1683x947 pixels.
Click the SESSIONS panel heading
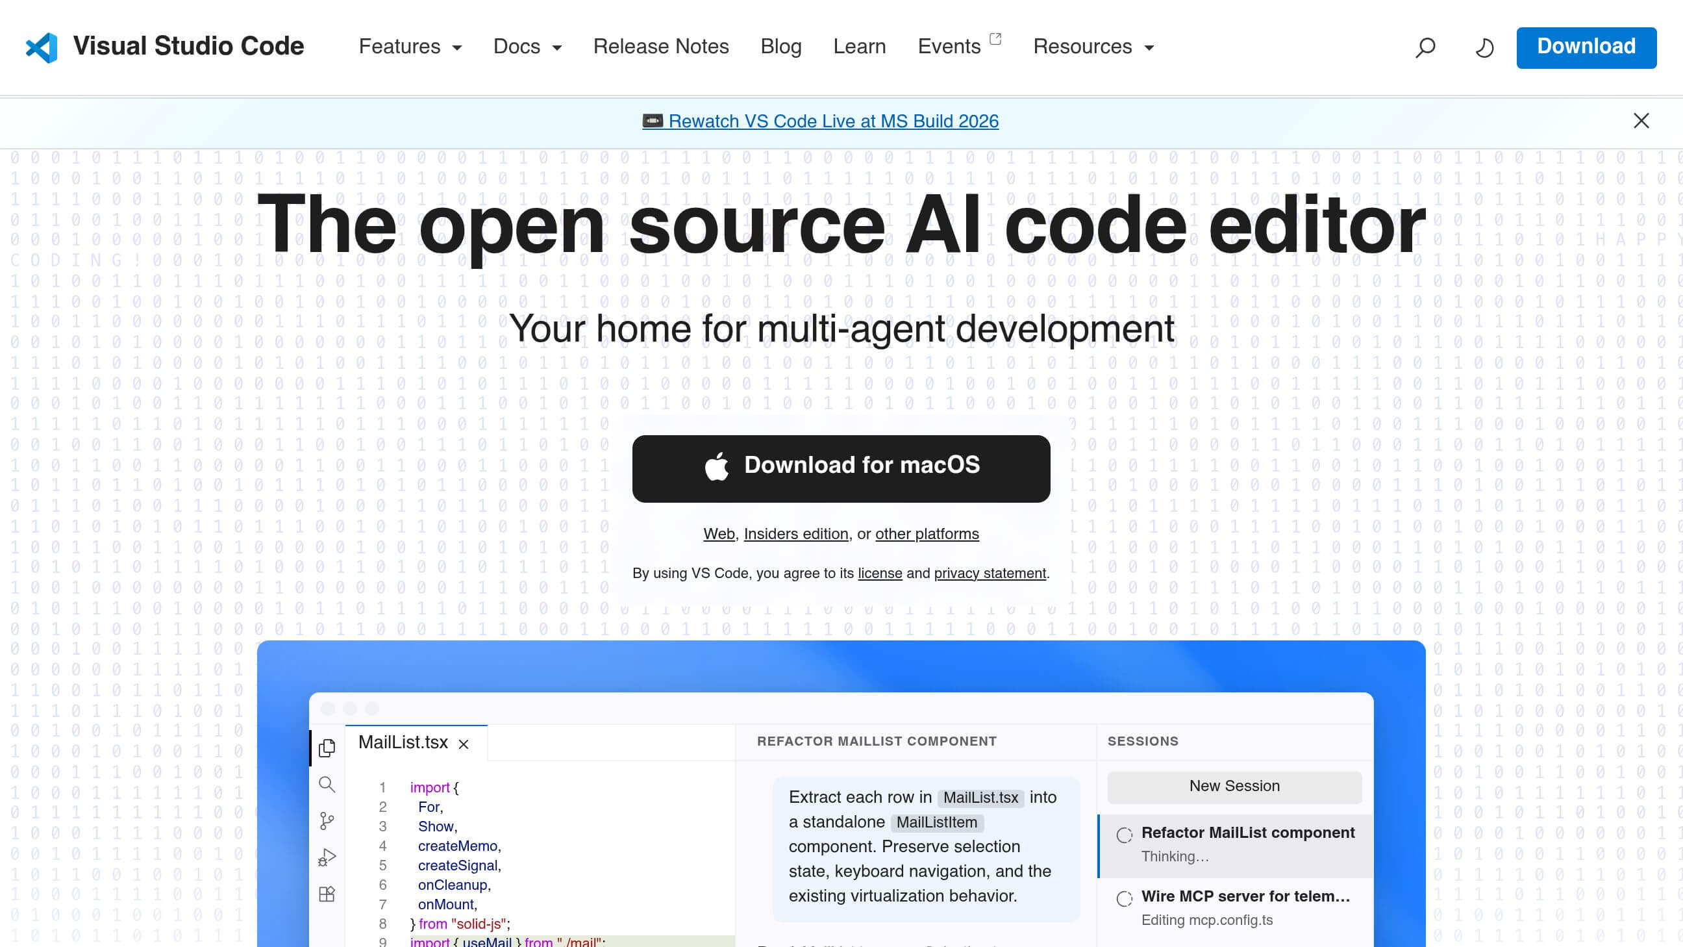[1143, 741]
